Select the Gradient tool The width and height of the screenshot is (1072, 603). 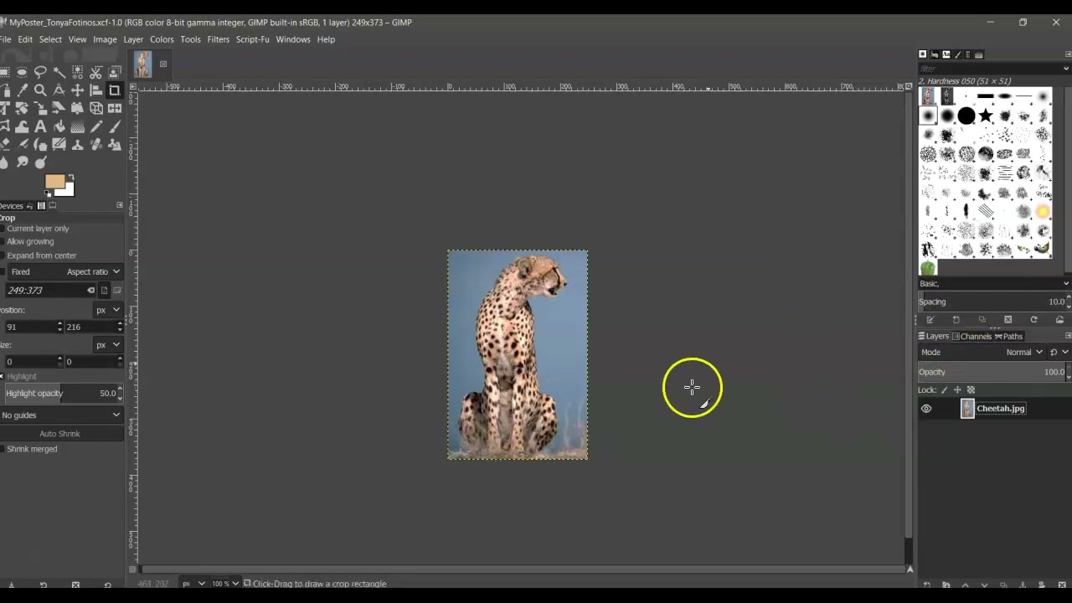pos(78,126)
